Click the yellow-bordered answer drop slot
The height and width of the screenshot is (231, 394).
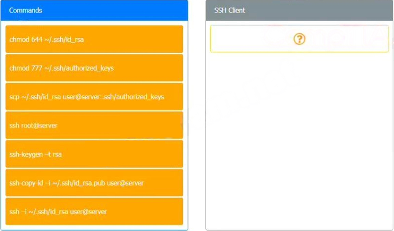[299, 39]
